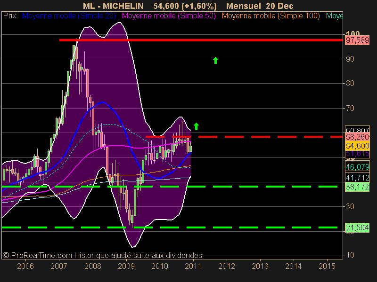The image size is (377, 282).
Task: Click the 41,712 light blue price label
Action: click(357, 178)
